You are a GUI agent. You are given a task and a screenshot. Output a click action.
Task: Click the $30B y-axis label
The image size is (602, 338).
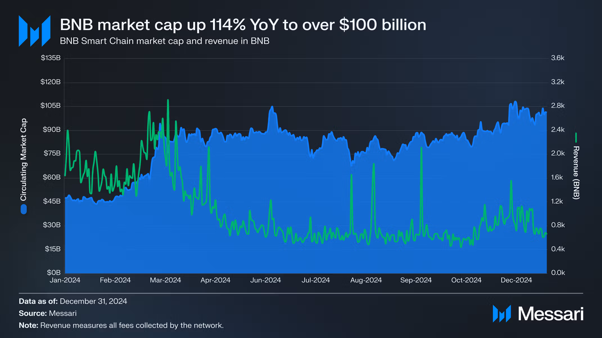pyautogui.click(x=52, y=225)
